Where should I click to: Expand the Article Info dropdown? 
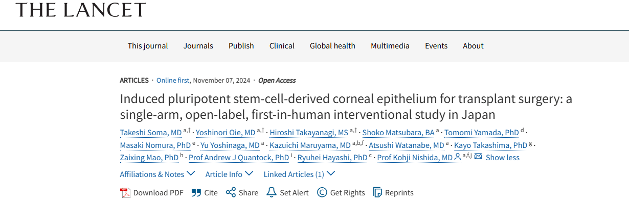(x=229, y=174)
